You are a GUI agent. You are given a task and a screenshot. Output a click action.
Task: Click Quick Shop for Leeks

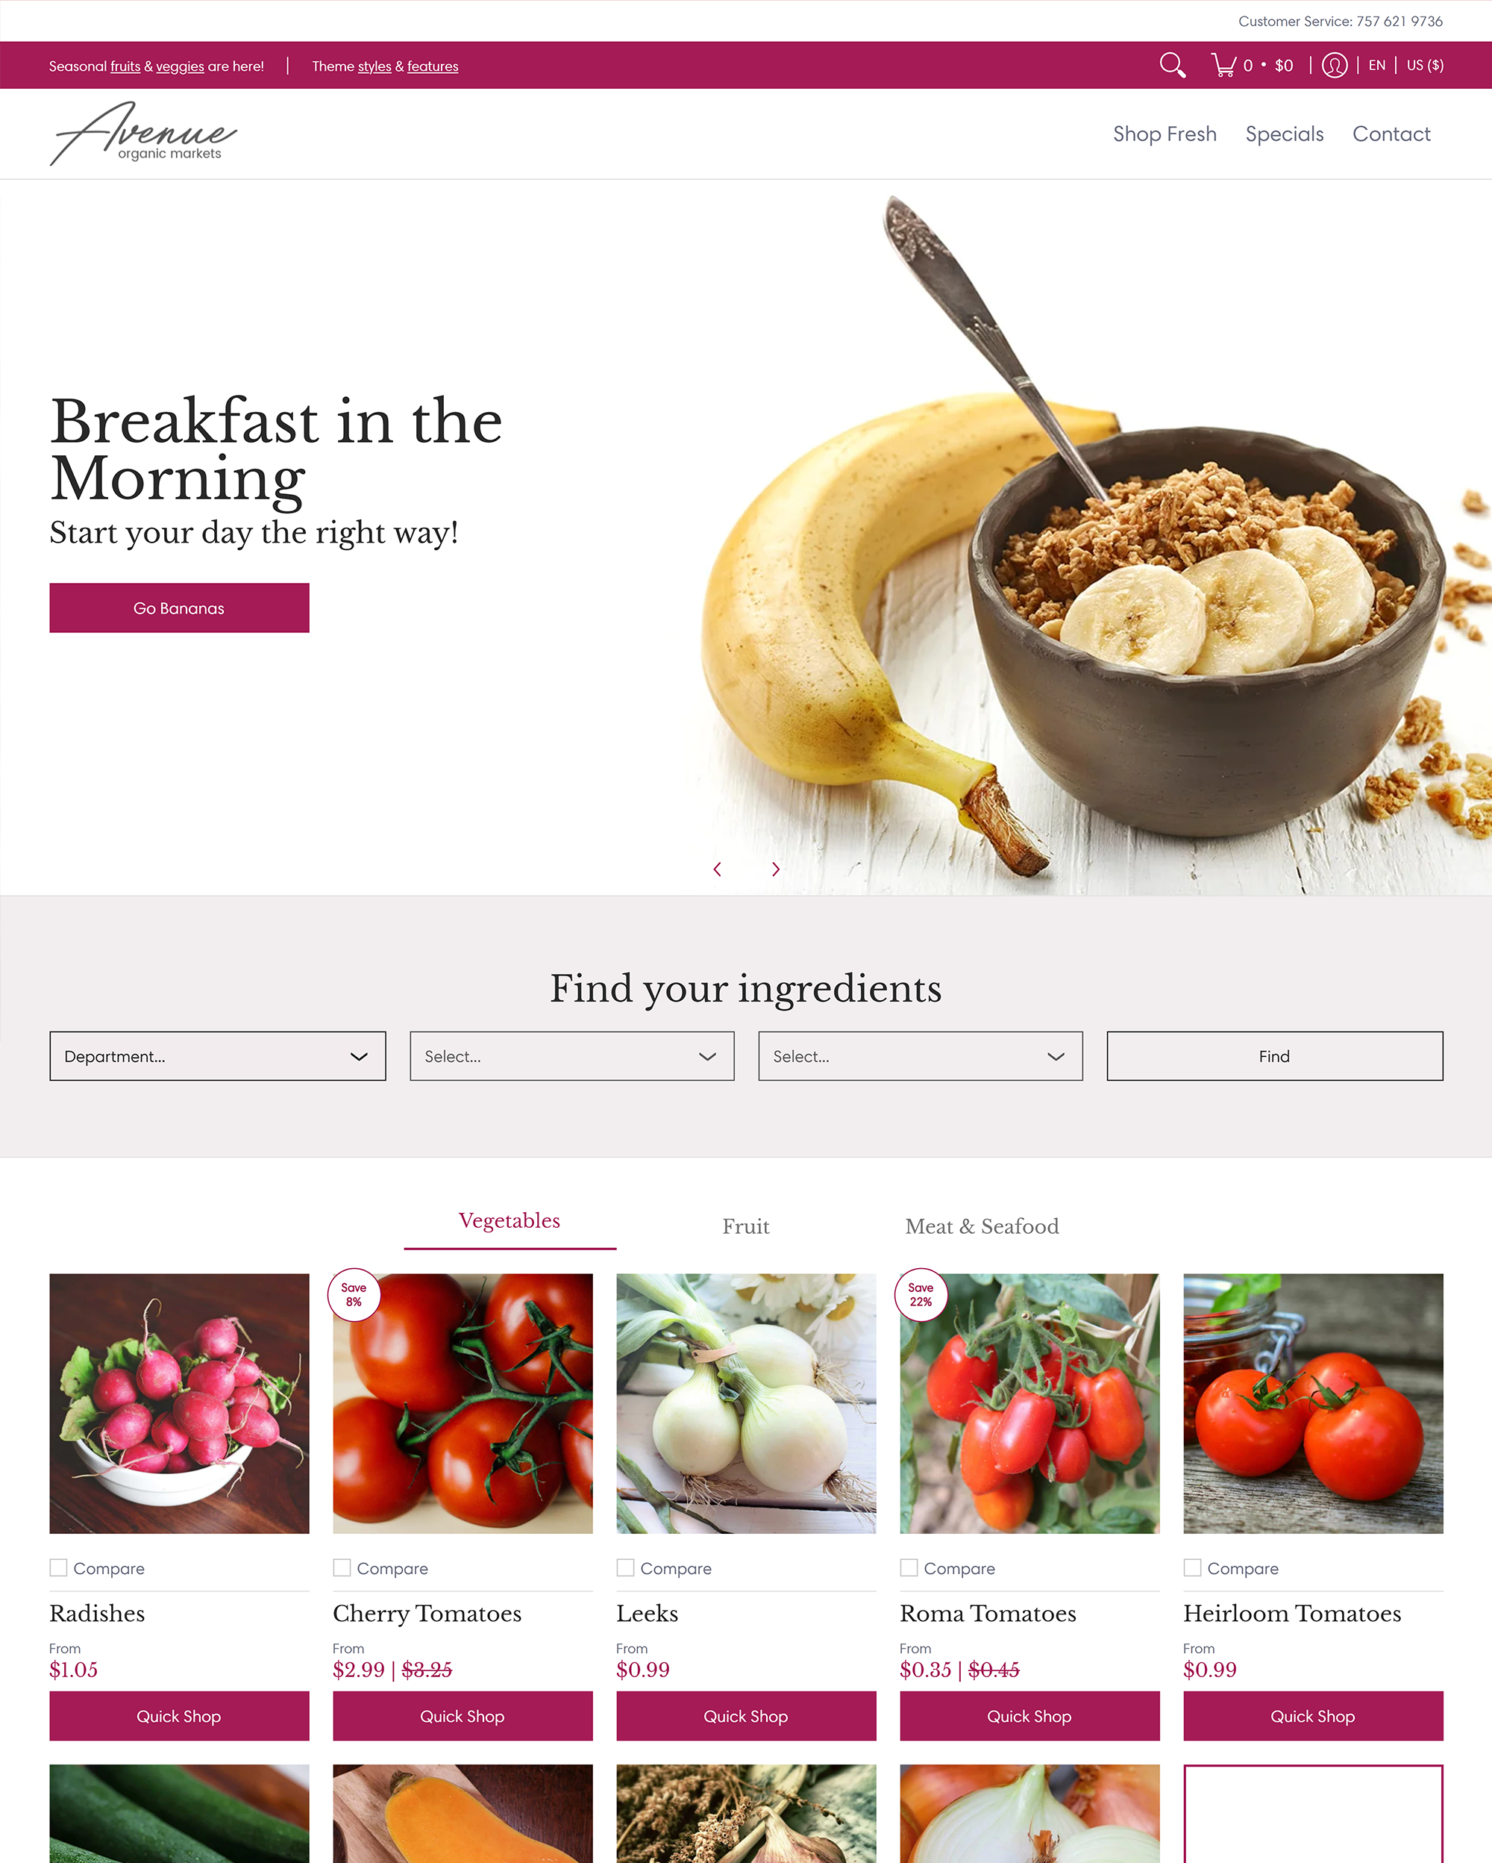point(745,1715)
